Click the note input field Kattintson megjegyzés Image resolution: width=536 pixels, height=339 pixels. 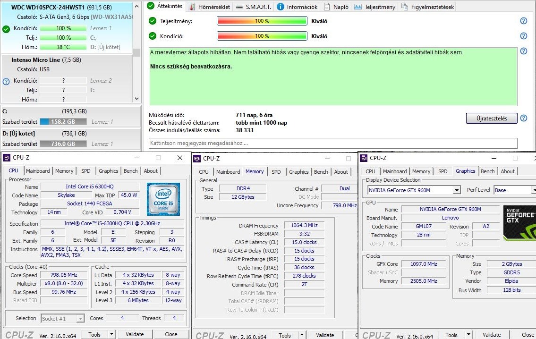333,143
